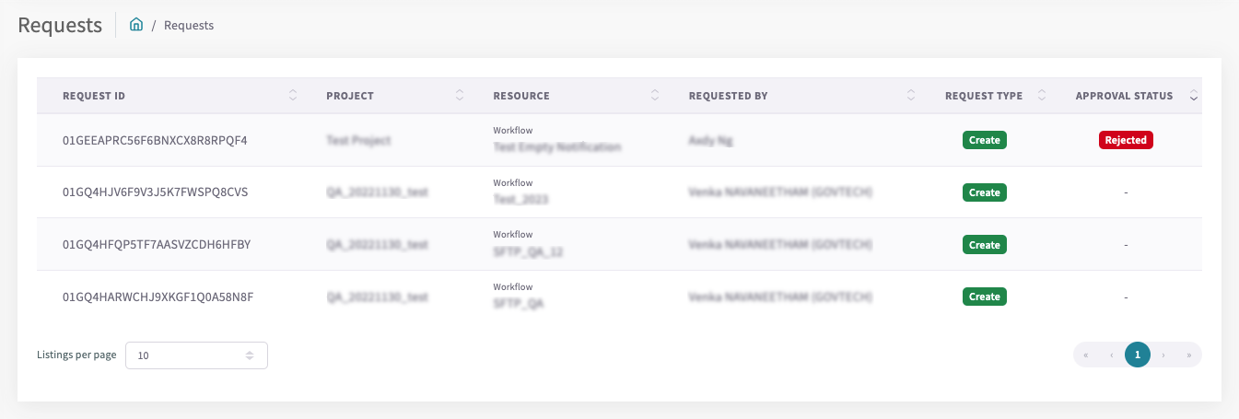Click the Rejected status badge

tap(1125, 140)
